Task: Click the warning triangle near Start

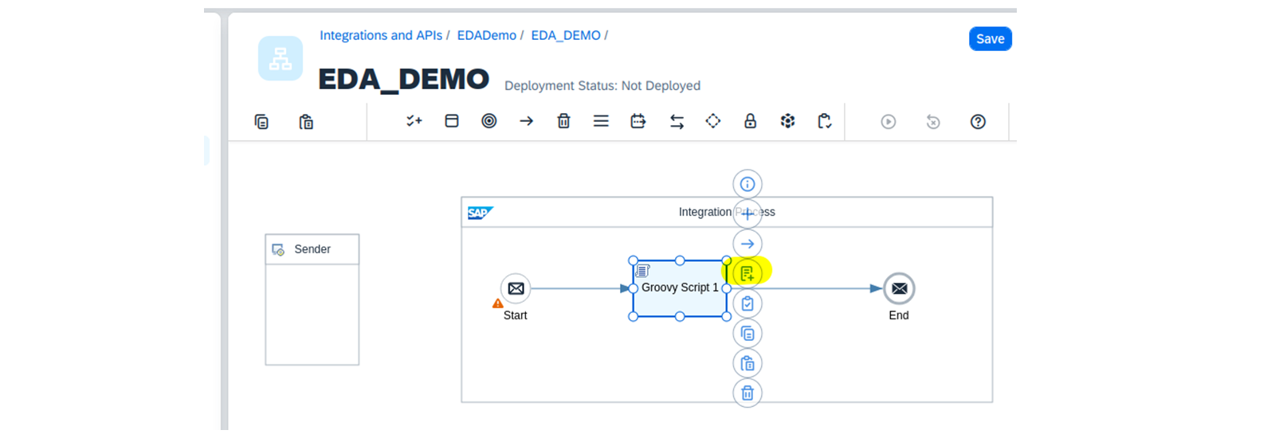Action: tap(498, 303)
